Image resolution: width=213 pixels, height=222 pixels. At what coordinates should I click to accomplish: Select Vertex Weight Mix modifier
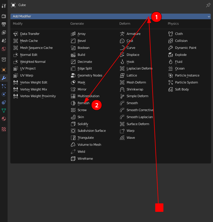30,89
